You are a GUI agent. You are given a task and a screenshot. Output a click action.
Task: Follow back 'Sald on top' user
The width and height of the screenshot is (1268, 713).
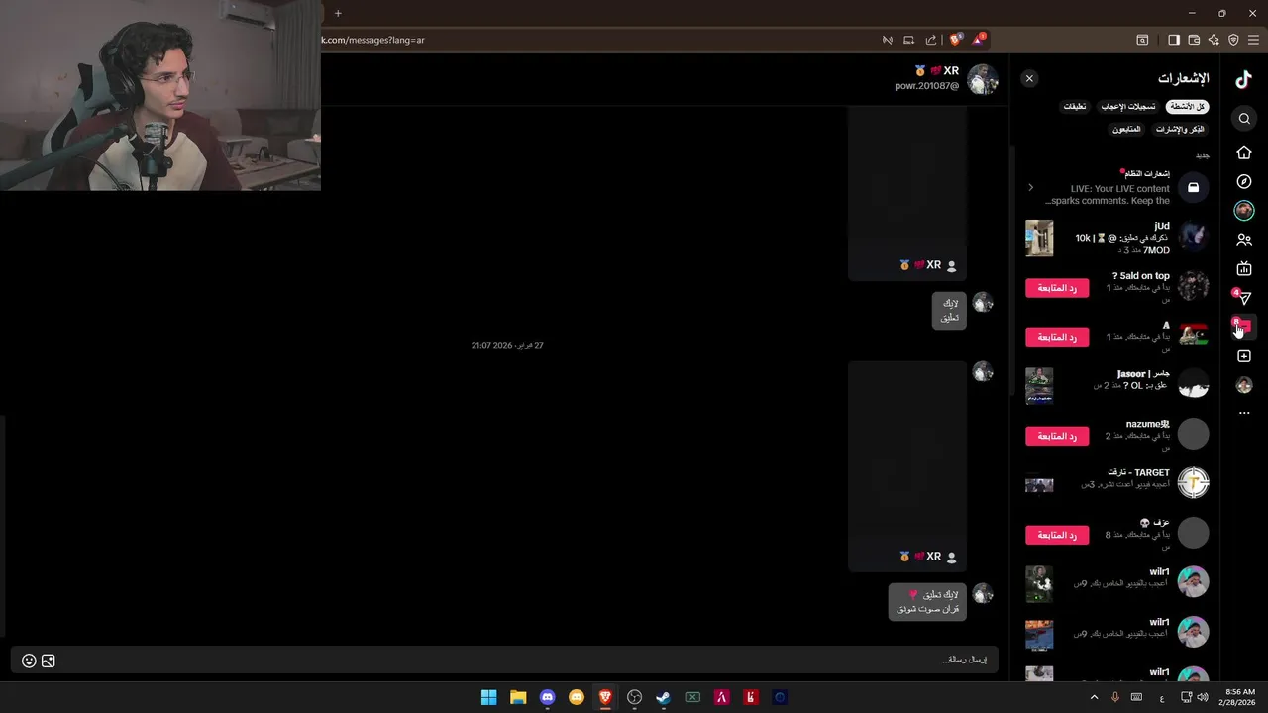coord(1057,288)
